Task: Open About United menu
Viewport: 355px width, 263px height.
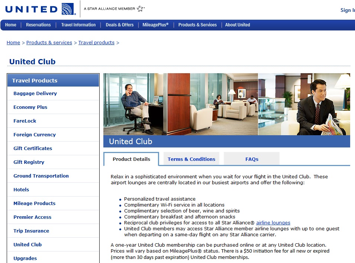Action: (x=238, y=25)
